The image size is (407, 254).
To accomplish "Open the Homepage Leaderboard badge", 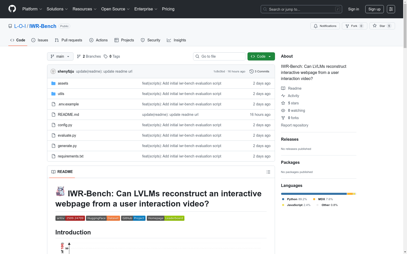I will pyautogui.click(x=166, y=218).
